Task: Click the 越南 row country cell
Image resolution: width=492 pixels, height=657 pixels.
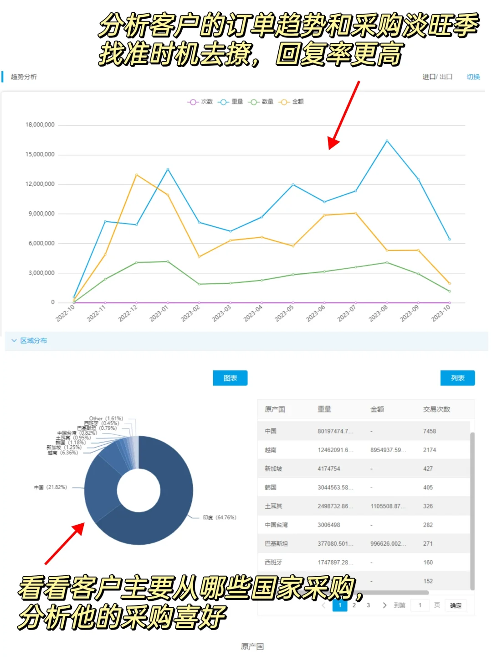Action: pos(271,450)
